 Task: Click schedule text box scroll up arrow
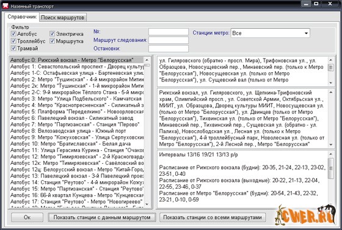pos(331,154)
